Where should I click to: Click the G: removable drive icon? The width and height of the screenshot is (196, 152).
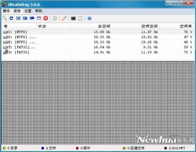[x=5, y=52]
